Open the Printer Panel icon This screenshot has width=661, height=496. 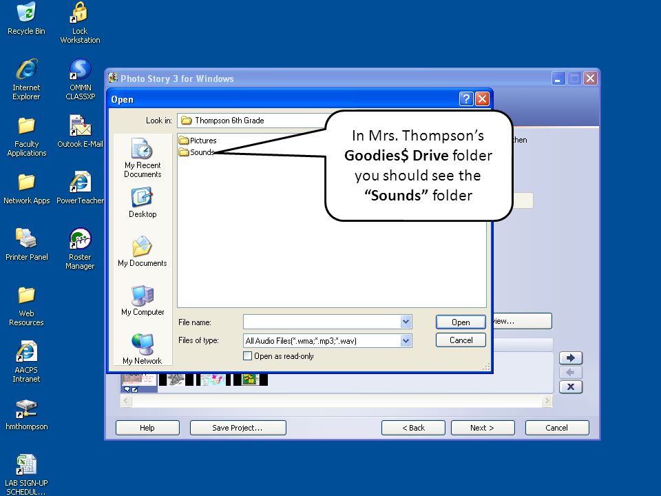26,244
